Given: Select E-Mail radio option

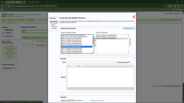Looking at the screenshot, I should tap(51, 25).
